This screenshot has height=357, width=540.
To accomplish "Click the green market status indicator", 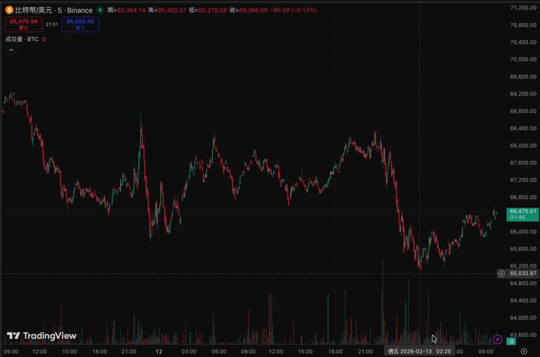I will click(100, 10).
